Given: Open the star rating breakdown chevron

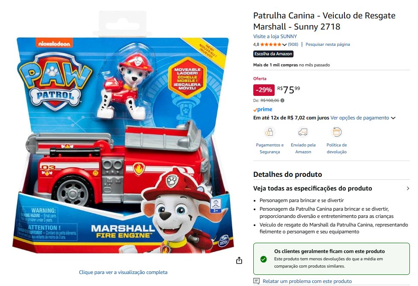Looking at the screenshot, I should [x=285, y=45].
